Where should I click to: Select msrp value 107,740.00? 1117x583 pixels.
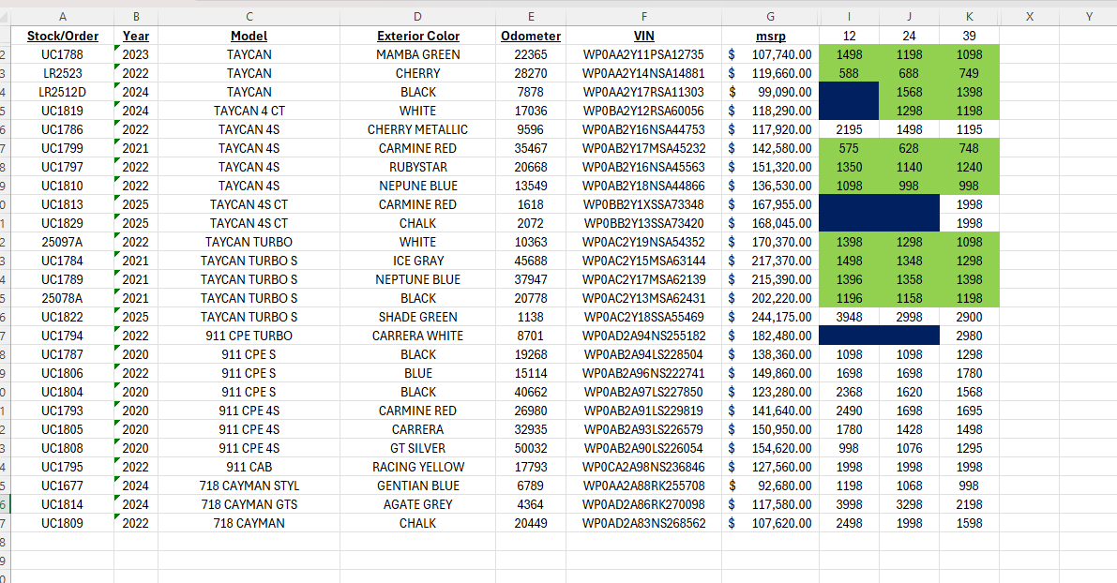pyautogui.click(x=770, y=54)
